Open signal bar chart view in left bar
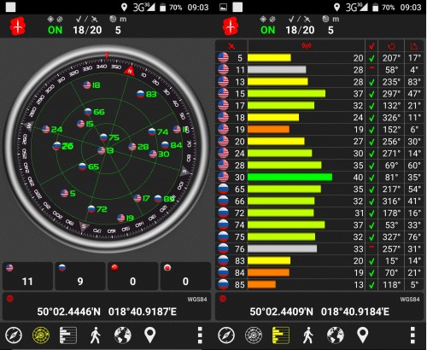427x350 pixels. [x=68, y=335]
